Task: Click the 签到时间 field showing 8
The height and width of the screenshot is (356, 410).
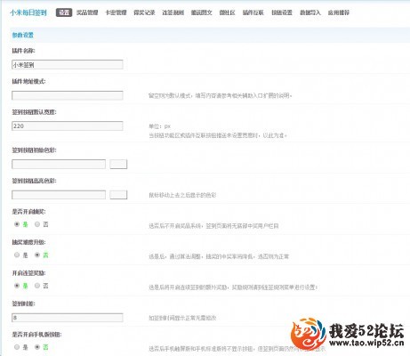Action: tap(68, 318)
